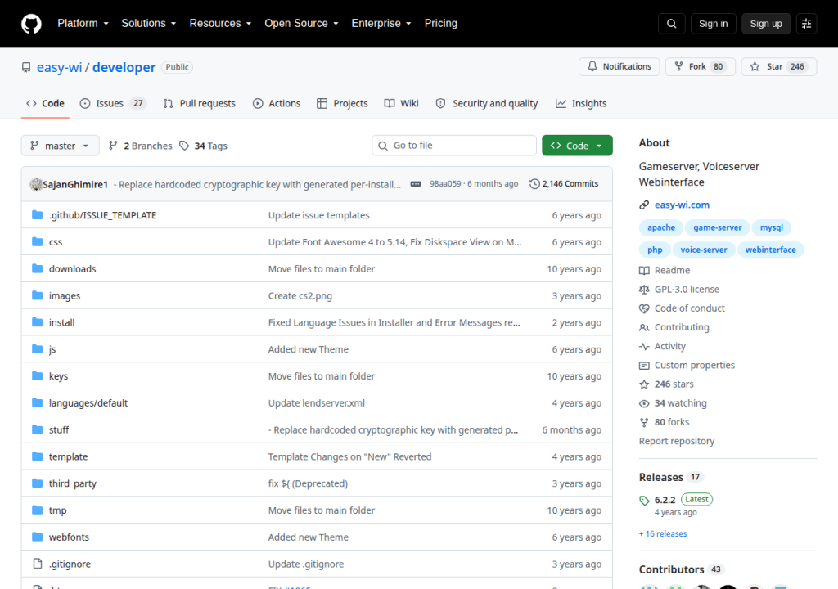Click the eye icon next to 34 watching
The image size is (838, 589).
pos(644,403)
